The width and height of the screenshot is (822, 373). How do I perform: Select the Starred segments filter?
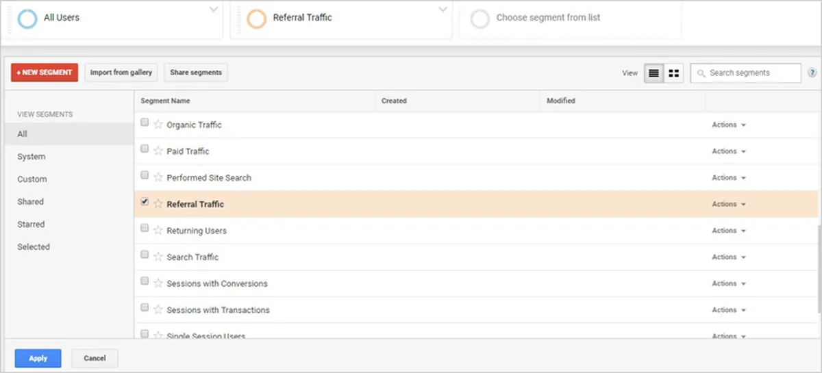point(31,224)
